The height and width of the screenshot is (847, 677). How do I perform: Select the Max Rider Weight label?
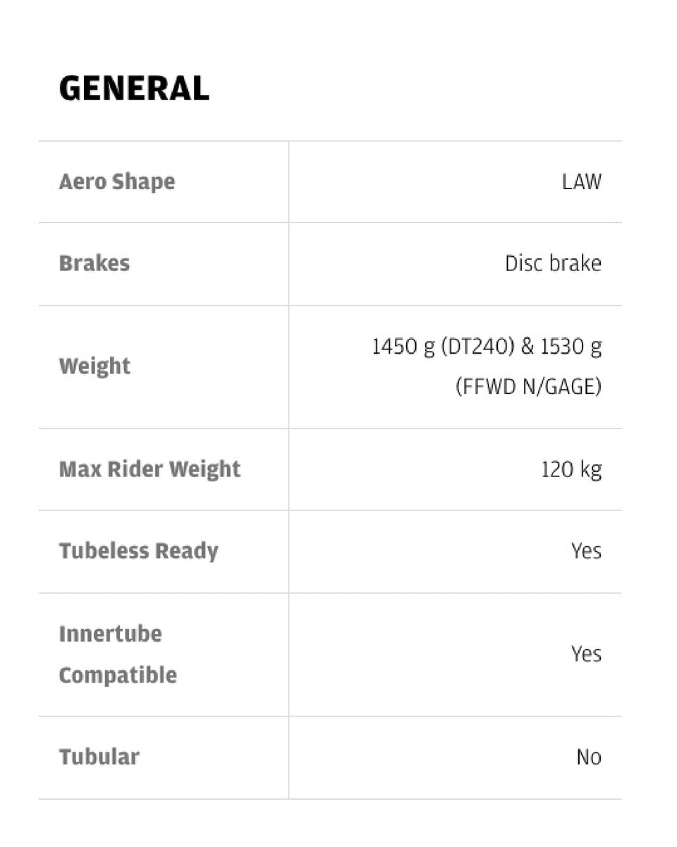[x=150, y=470]
